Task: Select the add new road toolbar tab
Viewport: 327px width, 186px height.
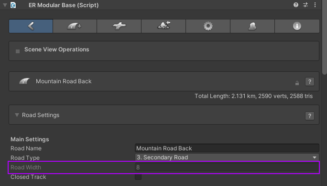Action: 75,26
